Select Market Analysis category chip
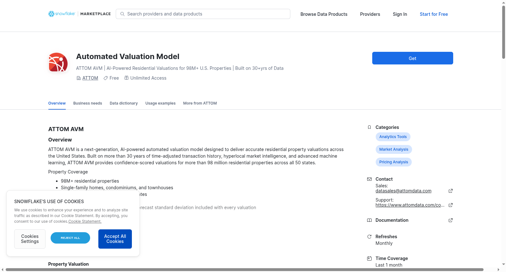506x272 pixels. [394, 149]
